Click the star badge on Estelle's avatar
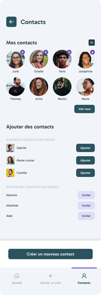 [x=46, y=52]
